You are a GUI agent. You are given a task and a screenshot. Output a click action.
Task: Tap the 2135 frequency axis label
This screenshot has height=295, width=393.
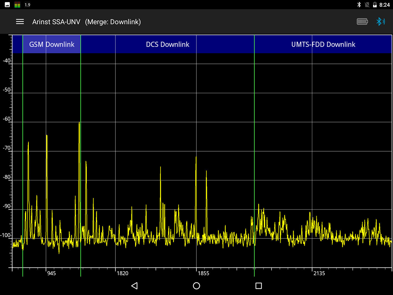pos(319,273)
